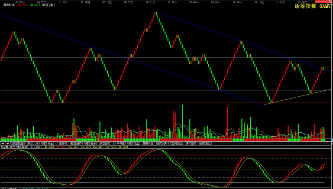Open the 个股博弈 indicator tab
The image size is (333, 189).
62,144
